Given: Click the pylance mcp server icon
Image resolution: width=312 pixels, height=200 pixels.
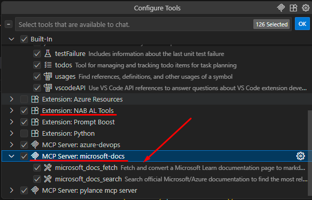Looking at the screenshot, I should click(x=35, y=191).
